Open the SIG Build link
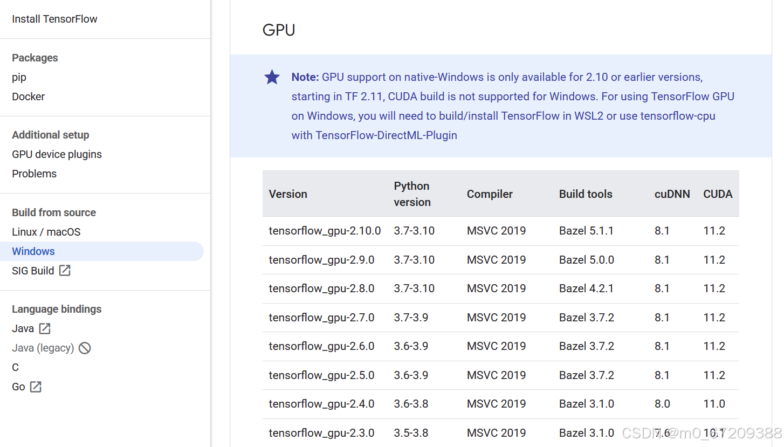Viewport: 784px width, 447px height. pyautogui.click(x=33, y=271)
